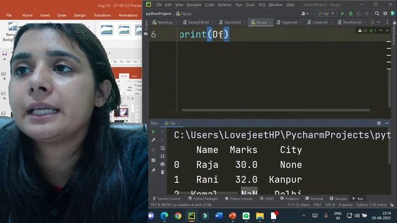Toggle soft-wrap in the Run console
The image size is (397, 223).
coord(163,148)
